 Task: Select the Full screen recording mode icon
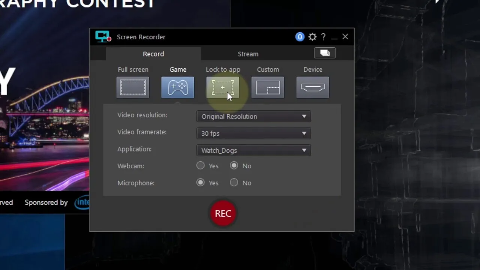click(x=133, y=88)
